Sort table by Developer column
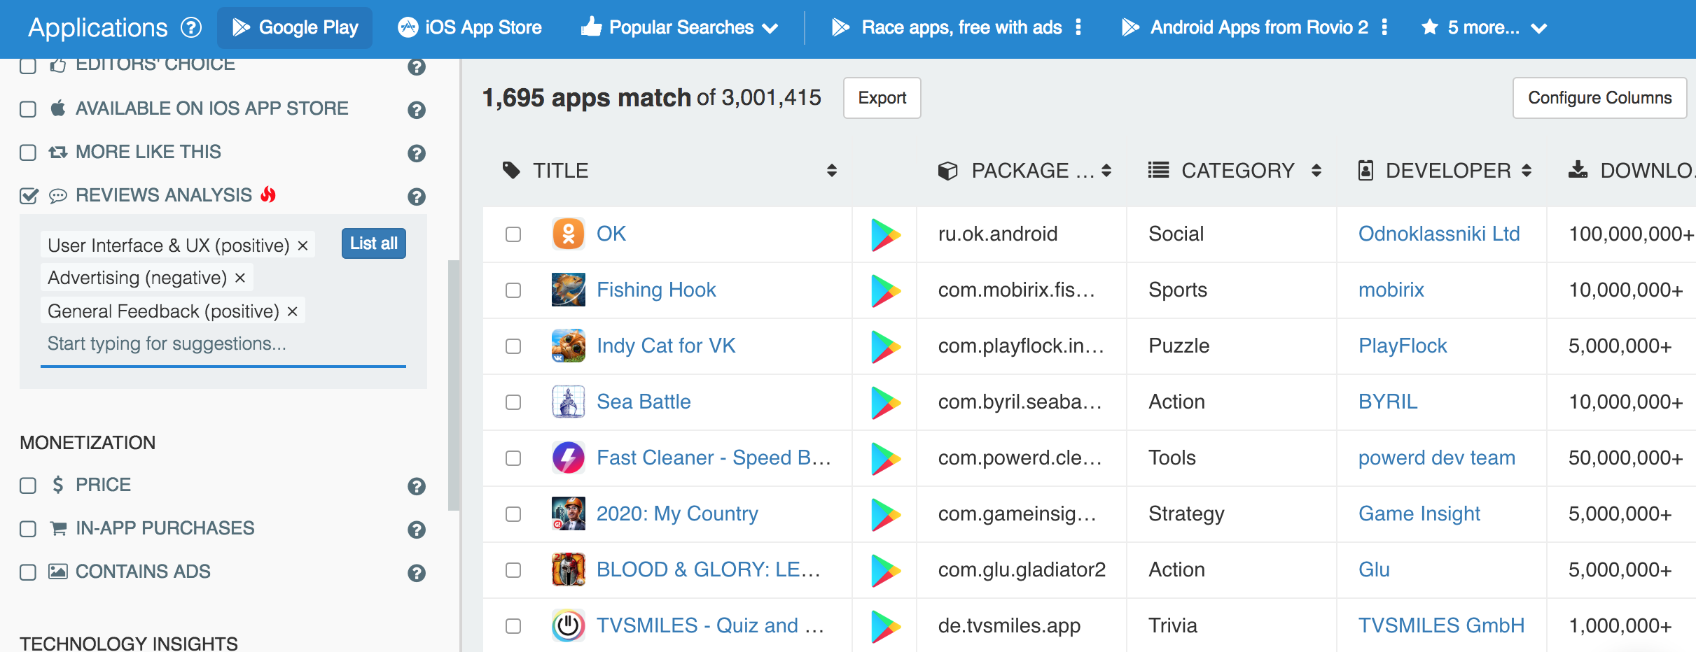The height and width of the screenshot is (652, 1696). click(x=1527, y=171)
